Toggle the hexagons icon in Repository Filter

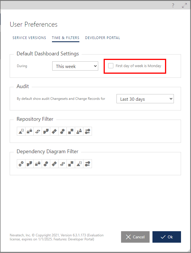[63, 131]
